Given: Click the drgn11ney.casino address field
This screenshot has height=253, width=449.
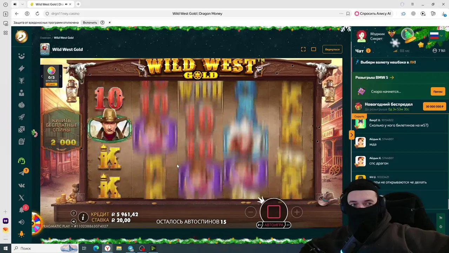Looking at the screenshot, I should (x=65, y=13).
